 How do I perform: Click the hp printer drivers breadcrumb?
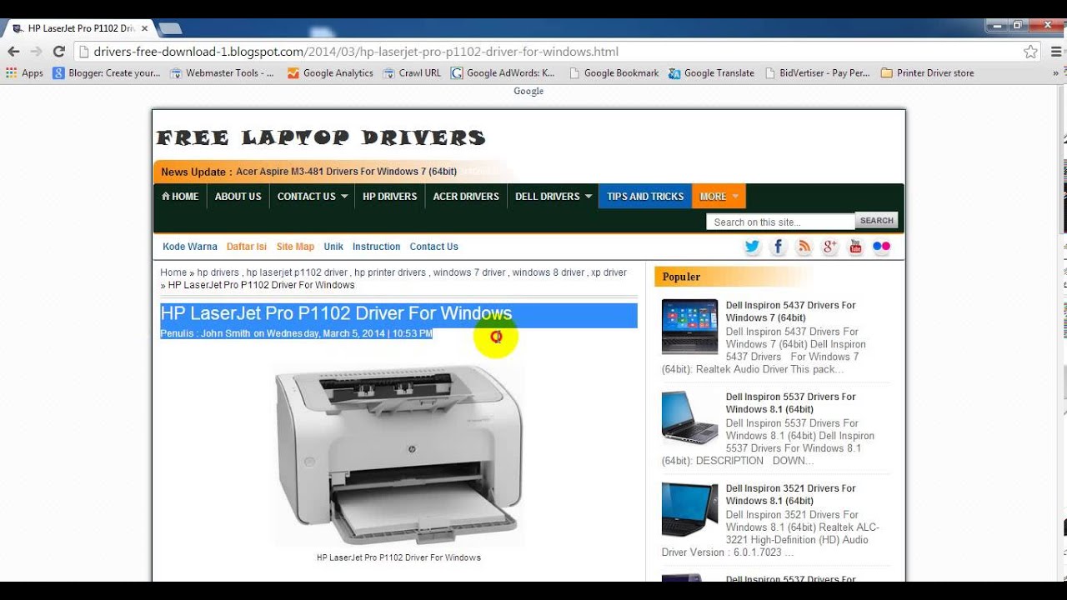[390, 272]
